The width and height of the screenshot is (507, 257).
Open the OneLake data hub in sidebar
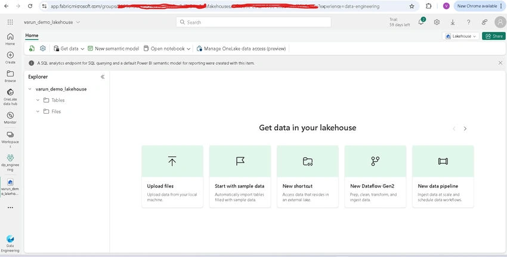(10, 97)
